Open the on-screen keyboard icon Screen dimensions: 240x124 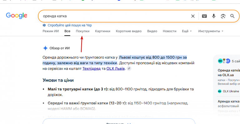[204, 16]
